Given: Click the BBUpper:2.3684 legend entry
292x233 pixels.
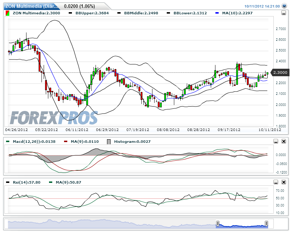Looking at the screenshot, I should [x=89, y=13].
